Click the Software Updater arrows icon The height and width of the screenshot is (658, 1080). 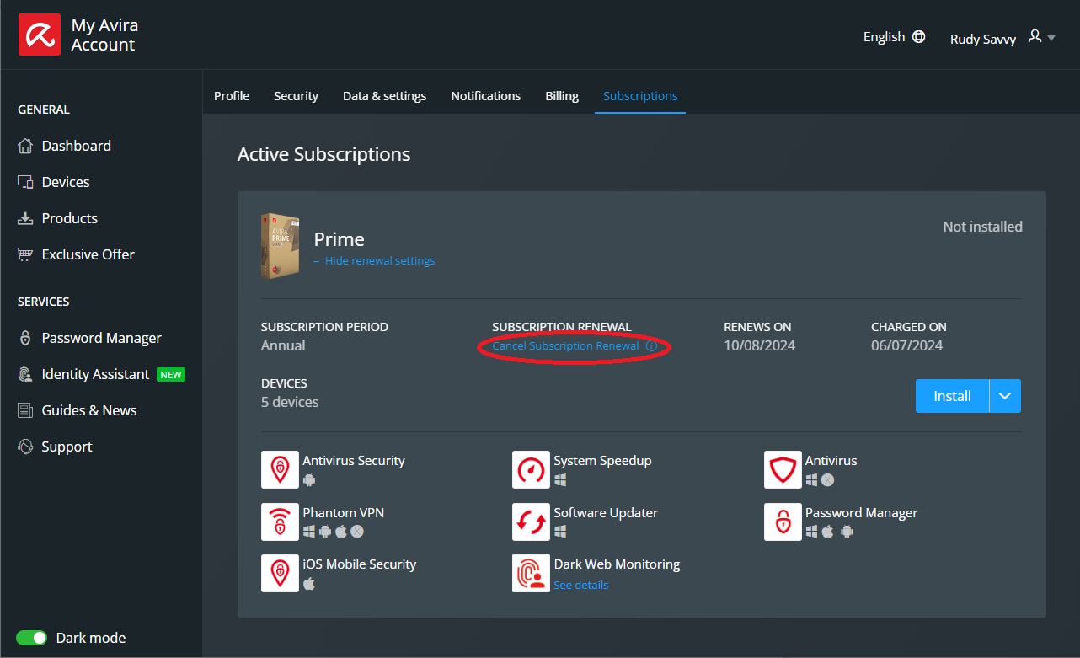(531, 522)
